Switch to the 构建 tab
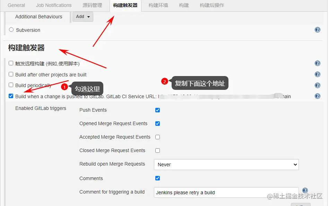This screenshot has height=206, width=329. click(184, 5)
